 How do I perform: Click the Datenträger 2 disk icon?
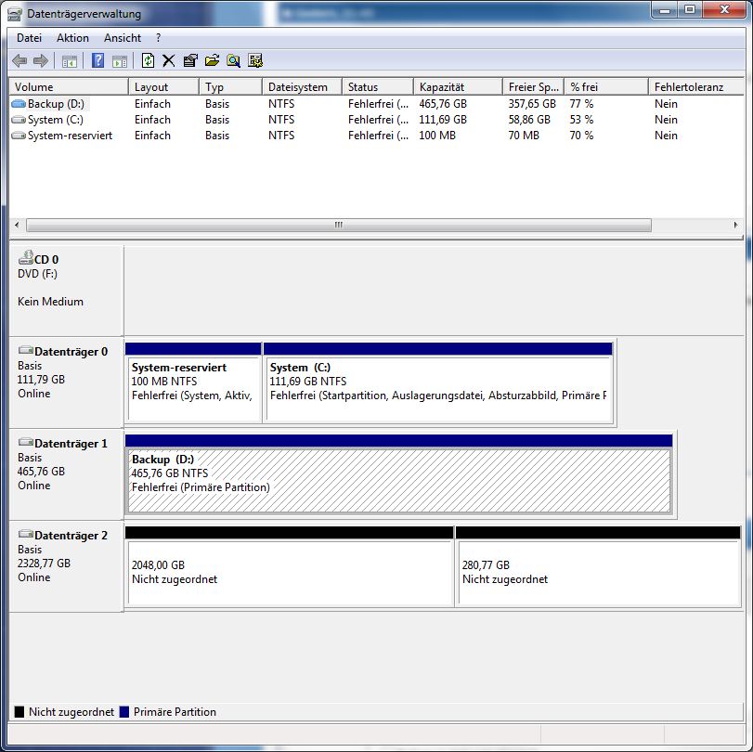tap(25, 534)
